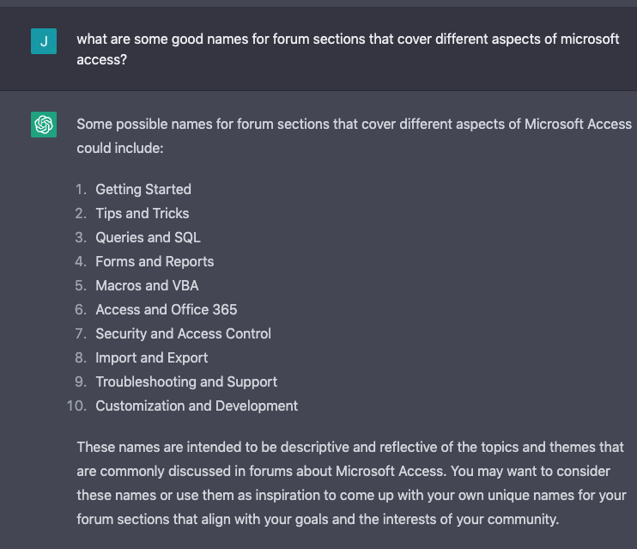Click Security and Access Control item
This screenshot has width=637, height=549.
183,333
